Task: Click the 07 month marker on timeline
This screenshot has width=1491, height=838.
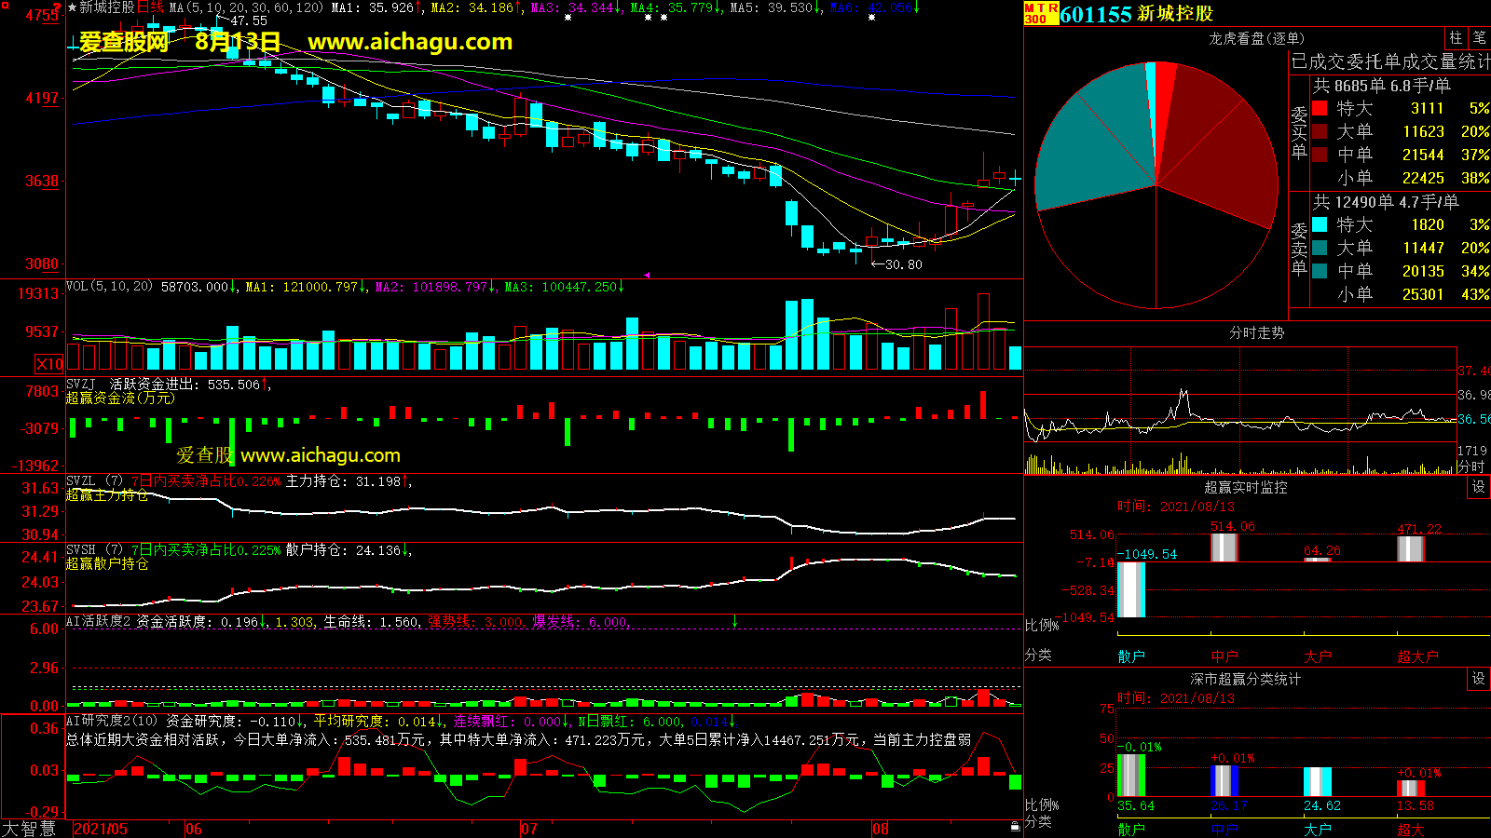Action: click(528, 829)
